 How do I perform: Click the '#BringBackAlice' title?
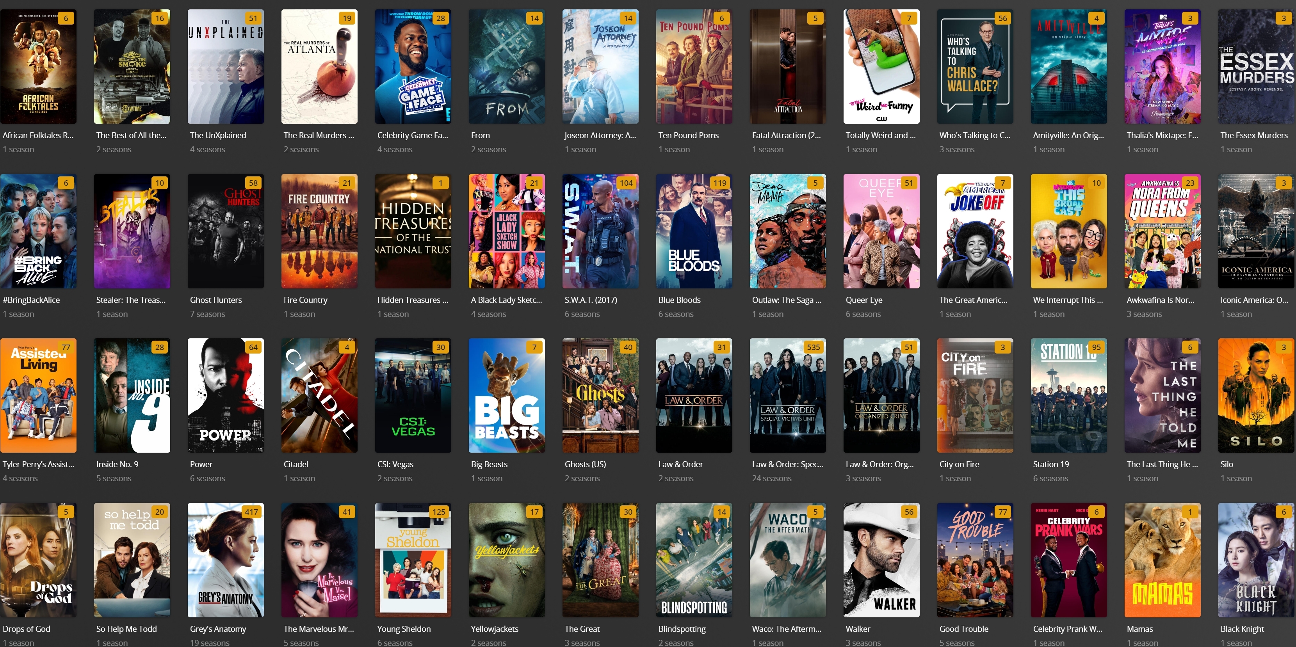31,300
